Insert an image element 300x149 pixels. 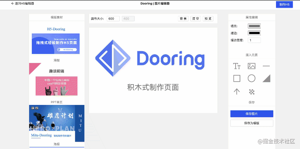click(x=251, y=66)
